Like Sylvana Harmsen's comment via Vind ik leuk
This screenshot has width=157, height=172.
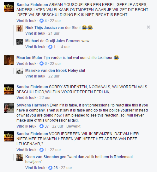[27, 126]
